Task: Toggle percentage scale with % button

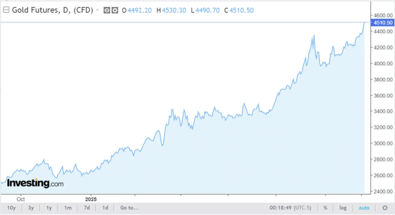Action: [x=325, y=208]
